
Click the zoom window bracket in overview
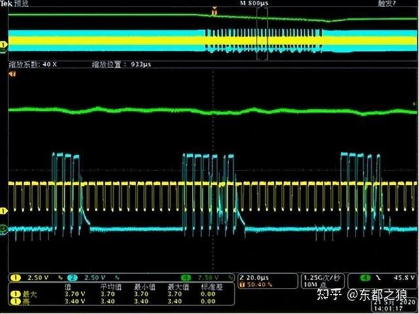click(x=262, y=40)
